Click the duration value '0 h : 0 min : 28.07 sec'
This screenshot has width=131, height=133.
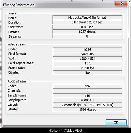[x=87, y=22]
